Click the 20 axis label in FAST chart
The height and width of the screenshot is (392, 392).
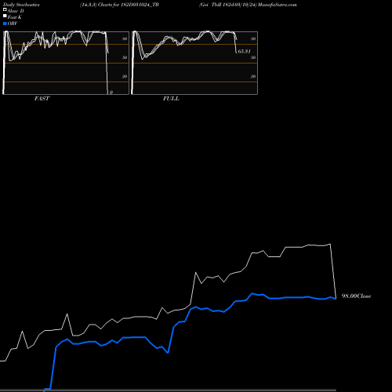[125, 76]
